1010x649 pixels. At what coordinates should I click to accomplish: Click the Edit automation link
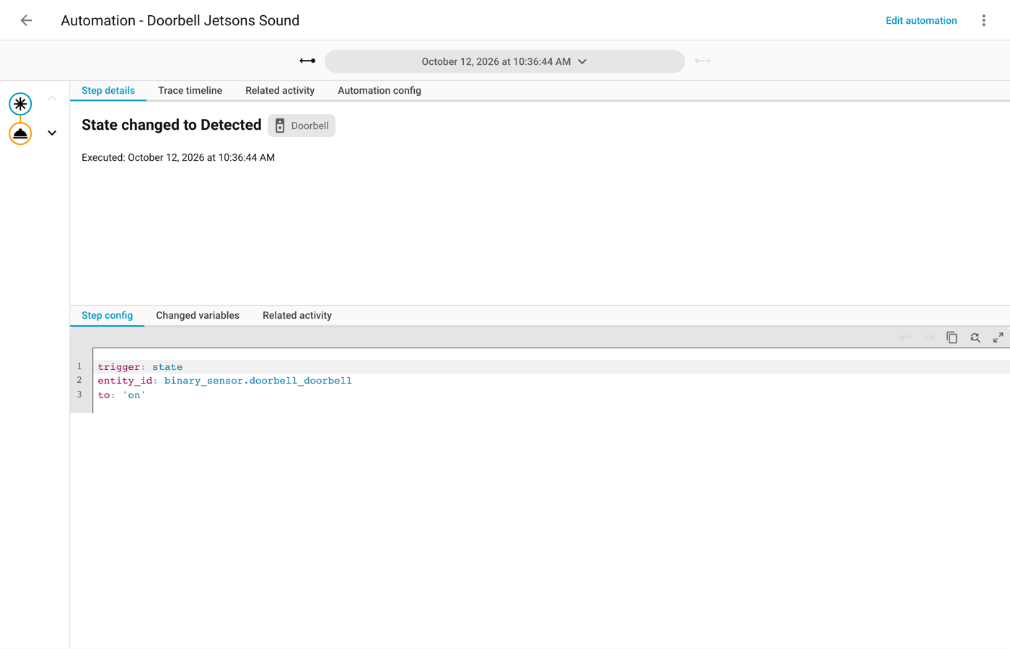(x=921, y=20)
